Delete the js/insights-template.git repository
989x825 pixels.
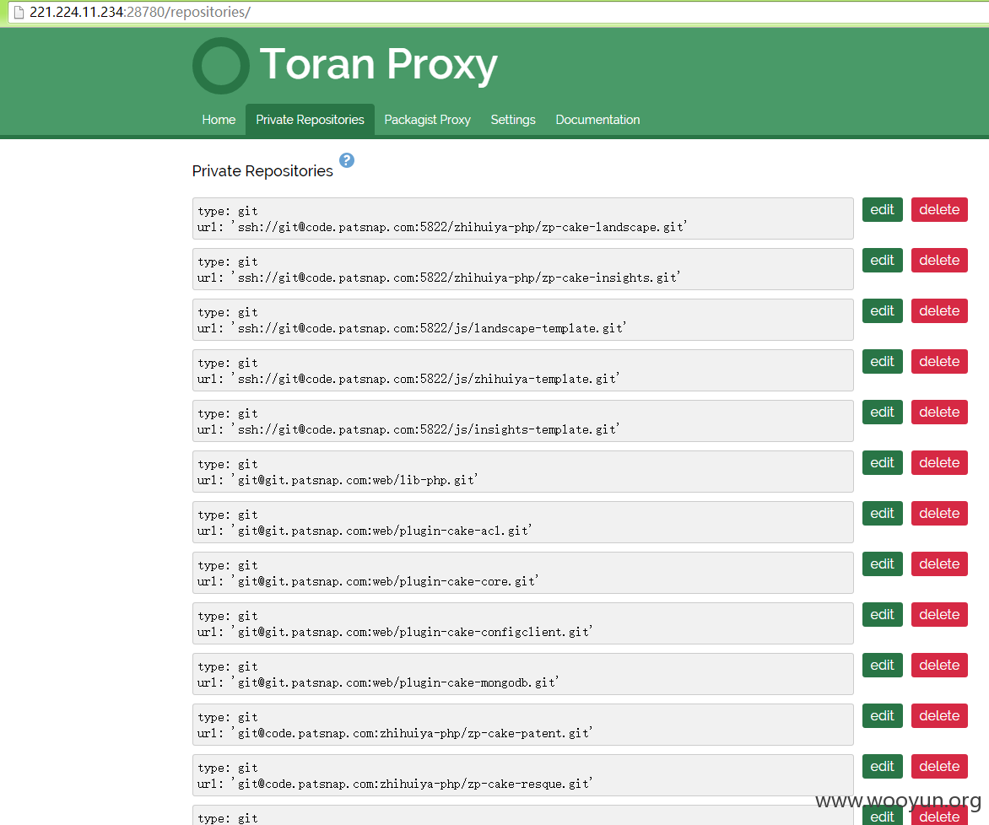[x=939, y=412]
